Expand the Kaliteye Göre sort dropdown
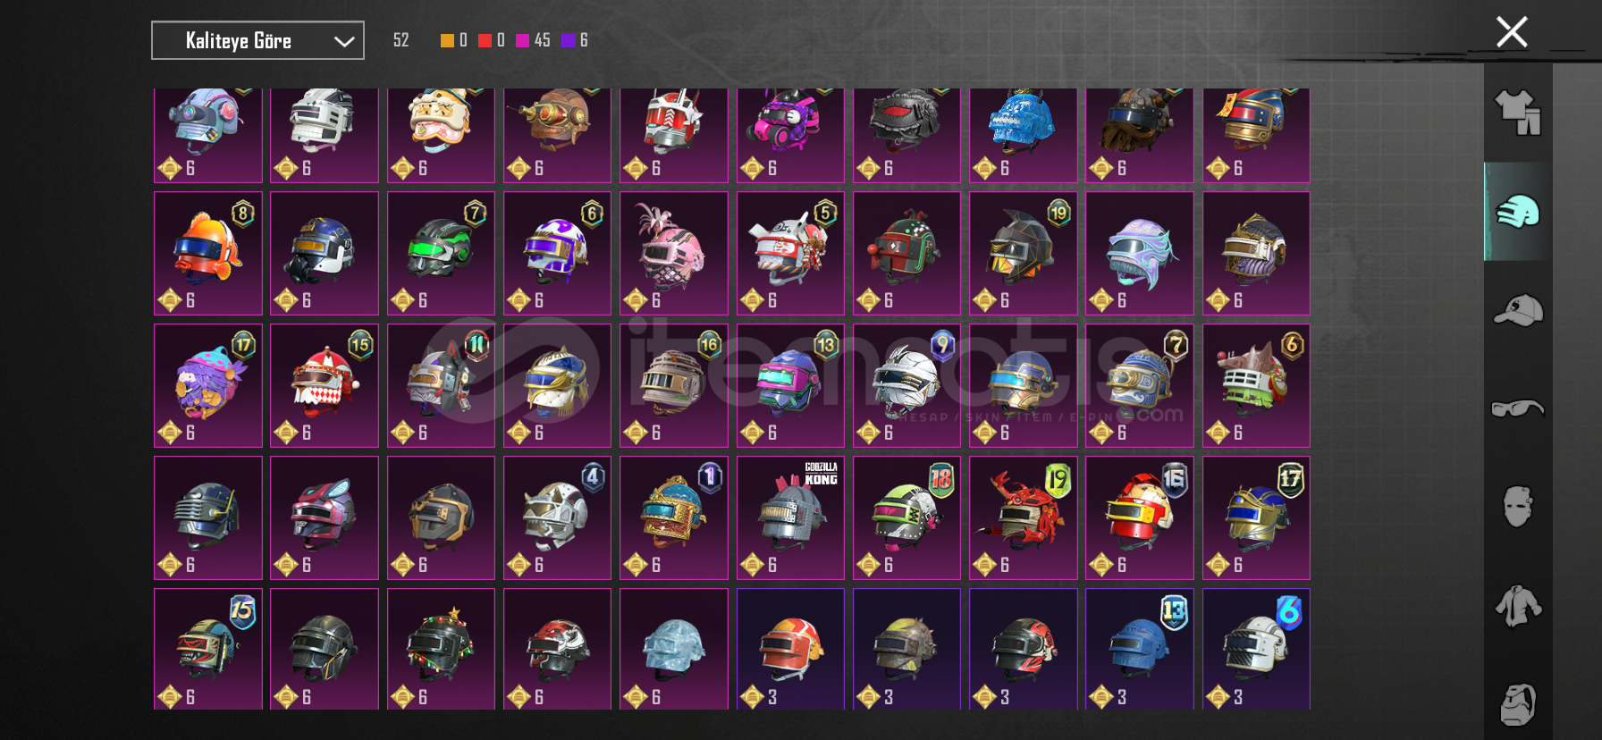The height and width of the screenshot is (740, 1602). [x=257, y=40]
